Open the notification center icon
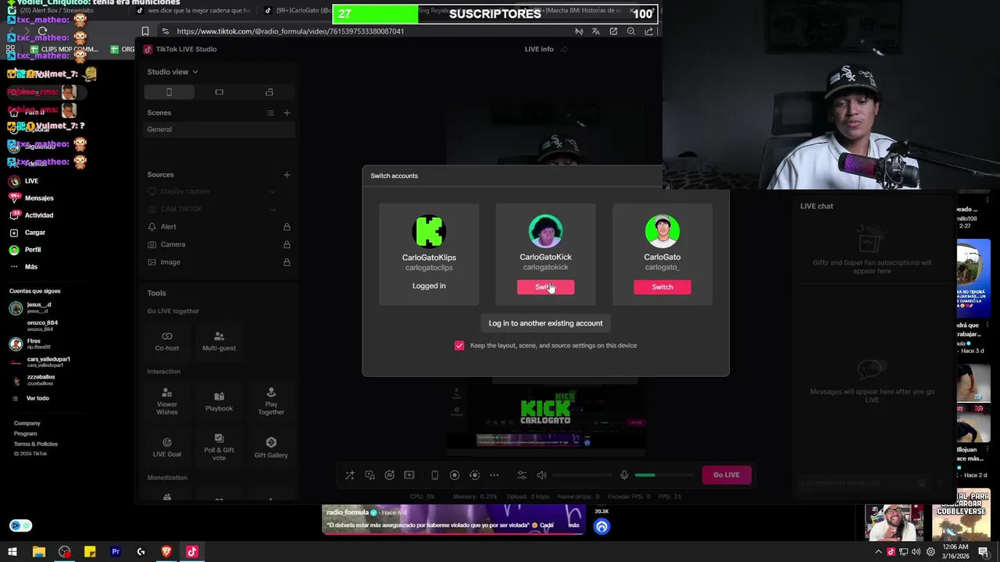Image resolution: width=1000 pixels, height=562 pixels. click(984, 552)
